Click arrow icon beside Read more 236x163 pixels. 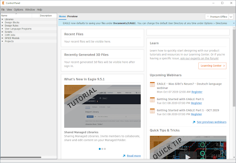point(124,156)
